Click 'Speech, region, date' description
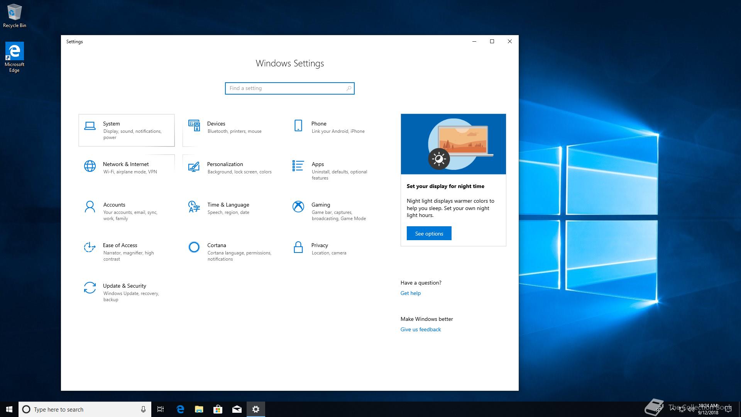The width and height of the screenshot is (741, 417). (x=228, y=212)
